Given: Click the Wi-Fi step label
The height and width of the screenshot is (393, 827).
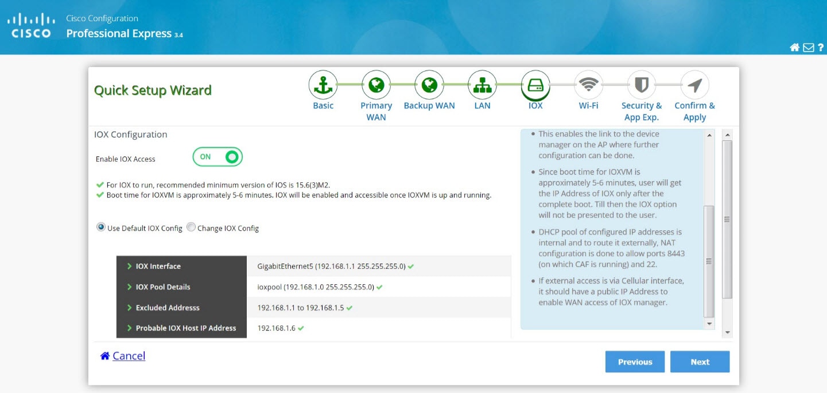Looking at the screenshot, I should click(x=588, y=105).
